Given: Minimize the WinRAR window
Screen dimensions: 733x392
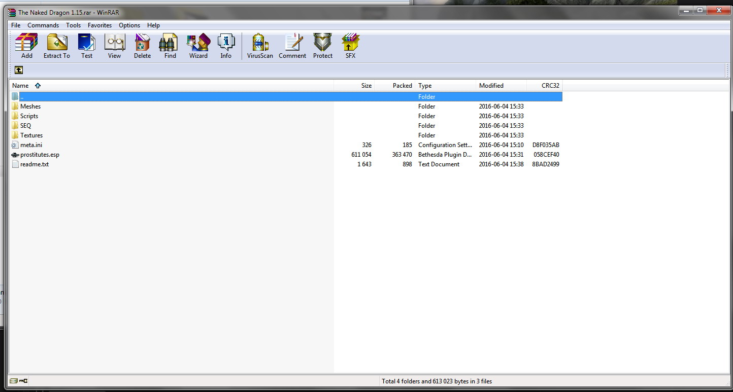Looking at the screenshot, I should [x=687, y=10].
